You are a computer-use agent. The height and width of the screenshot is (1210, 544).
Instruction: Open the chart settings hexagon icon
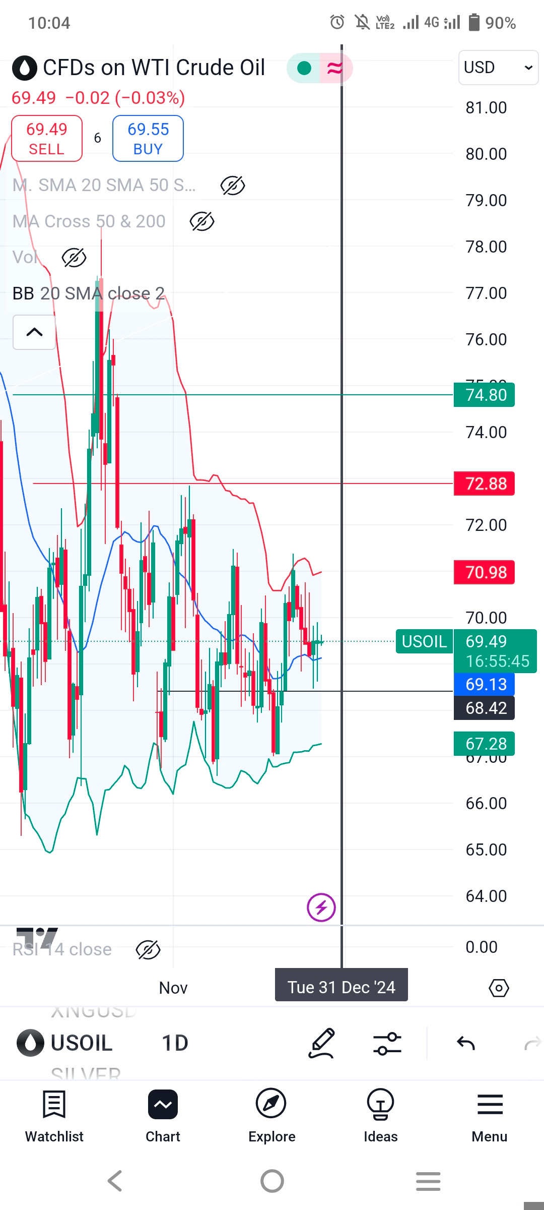coord(499,988)
